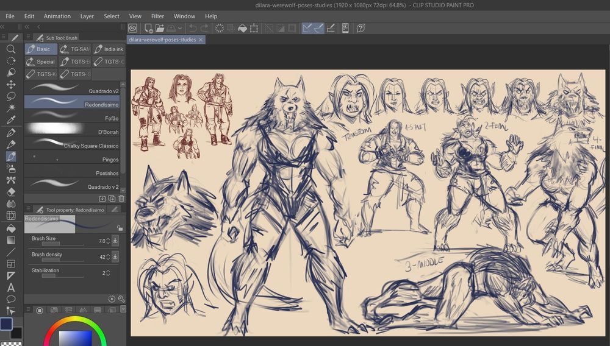Click the main drawing color swatch
Image resolution: width=610 pixels, height=346 pixels.
click(x=7, y=323)
